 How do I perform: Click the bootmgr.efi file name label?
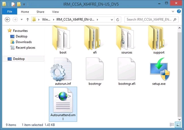pyautogui.click(x=127, y=84)
